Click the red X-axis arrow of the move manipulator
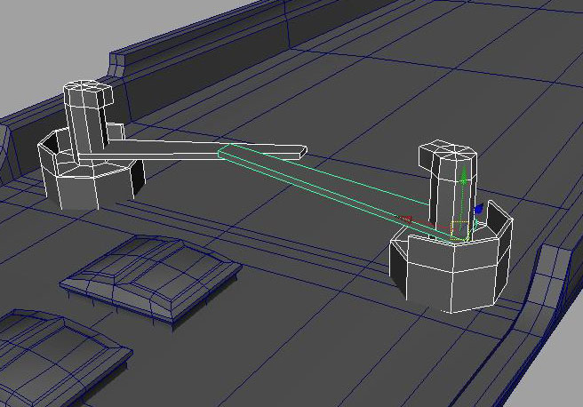This screenshot has height=407, width=583. click(405, 219)
